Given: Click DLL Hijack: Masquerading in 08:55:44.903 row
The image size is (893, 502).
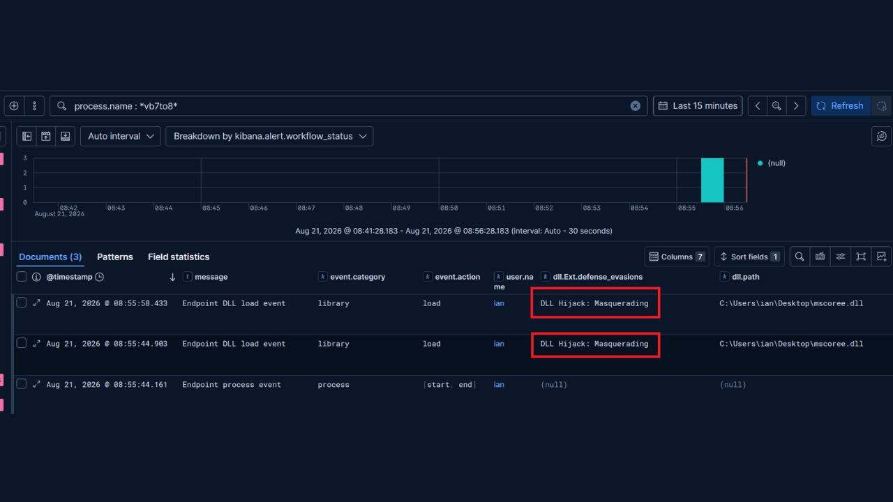Looking at the screenshot, I should click(594, 344).
